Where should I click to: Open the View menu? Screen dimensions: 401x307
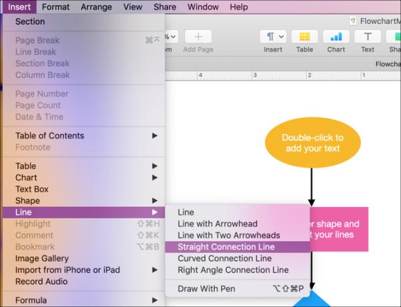click(133, 7)
